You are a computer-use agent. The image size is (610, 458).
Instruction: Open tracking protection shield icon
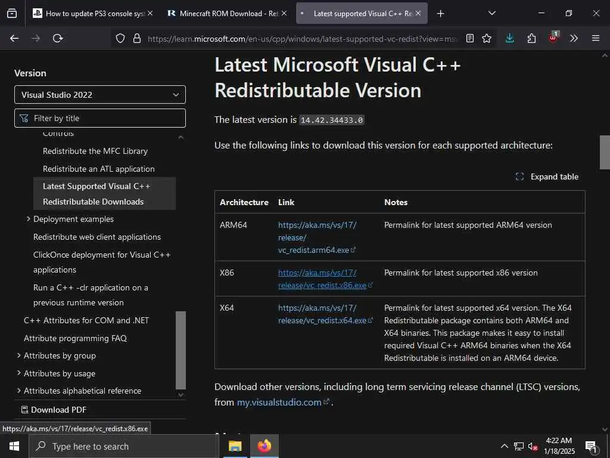(120, 38)
